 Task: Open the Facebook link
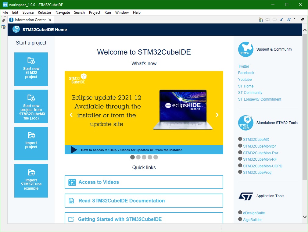246,73
